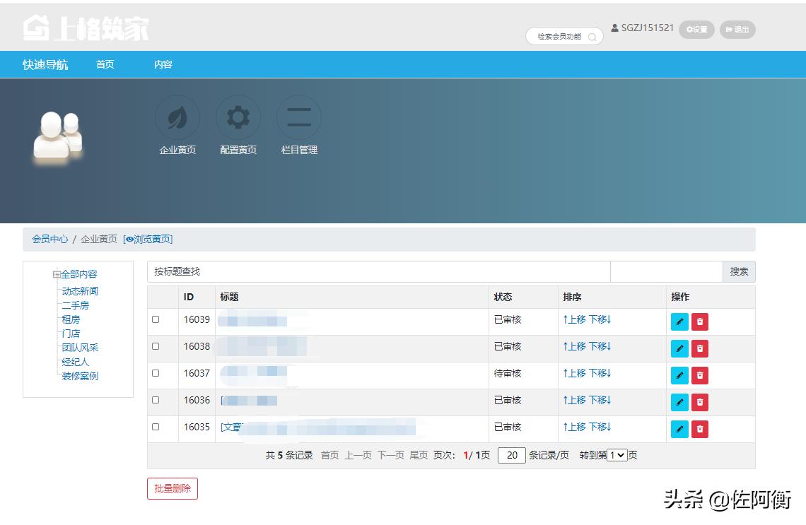
Task: Click the 按标题查找 search input field
Action: click(x=375, y=271)
